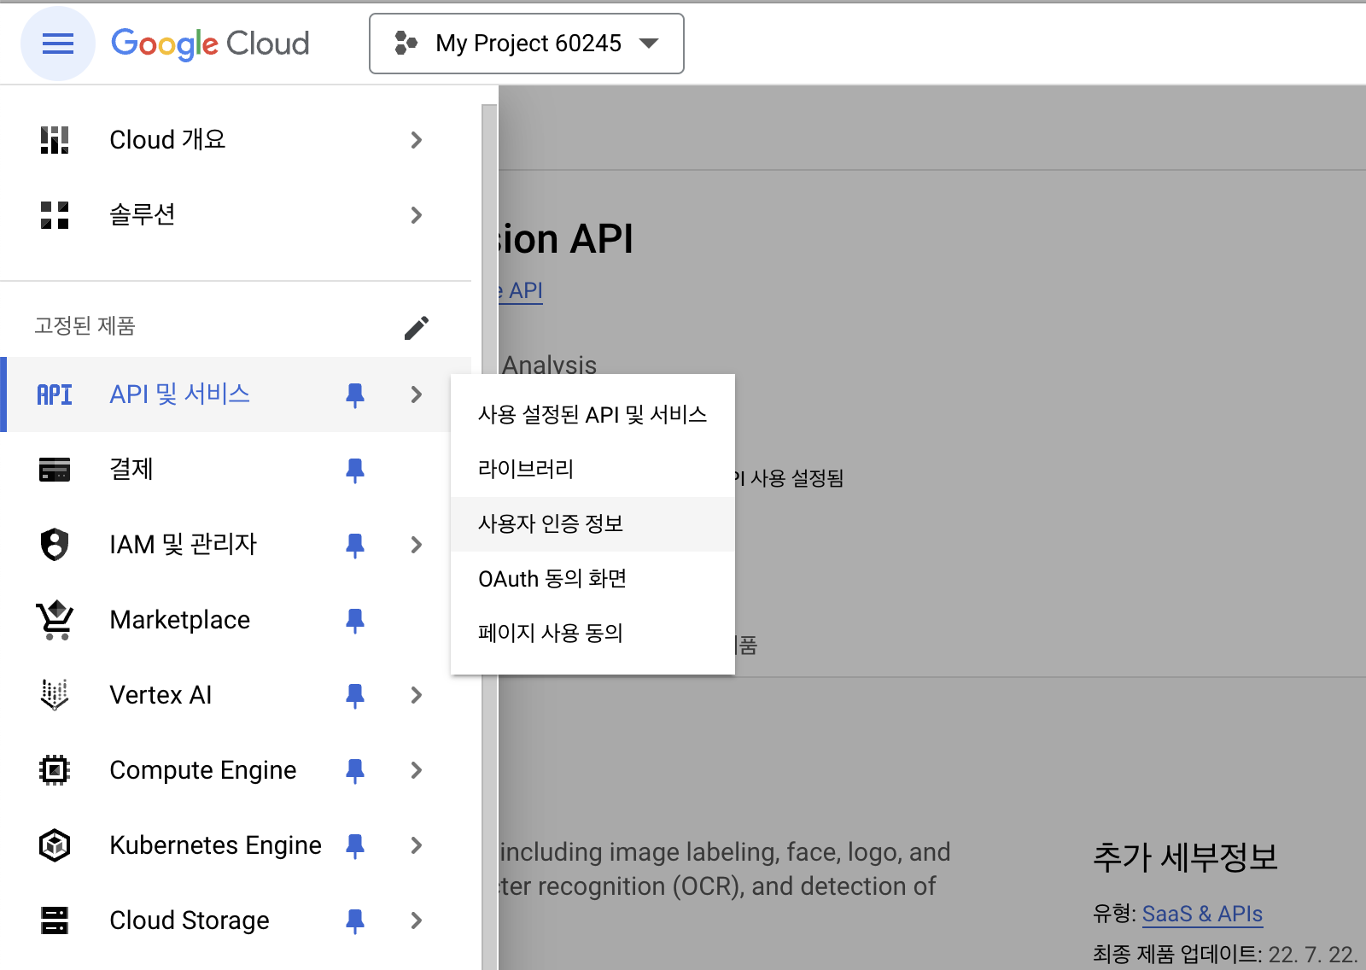This screenshot has width=1366, height=970.
Task: Unpin Marketplace from pinned products
Action: 355,621
